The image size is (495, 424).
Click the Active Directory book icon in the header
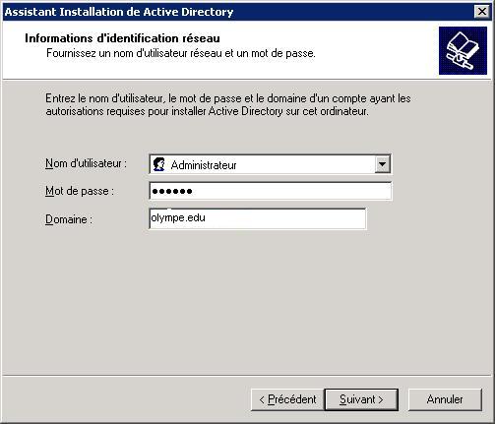point(463,50)
